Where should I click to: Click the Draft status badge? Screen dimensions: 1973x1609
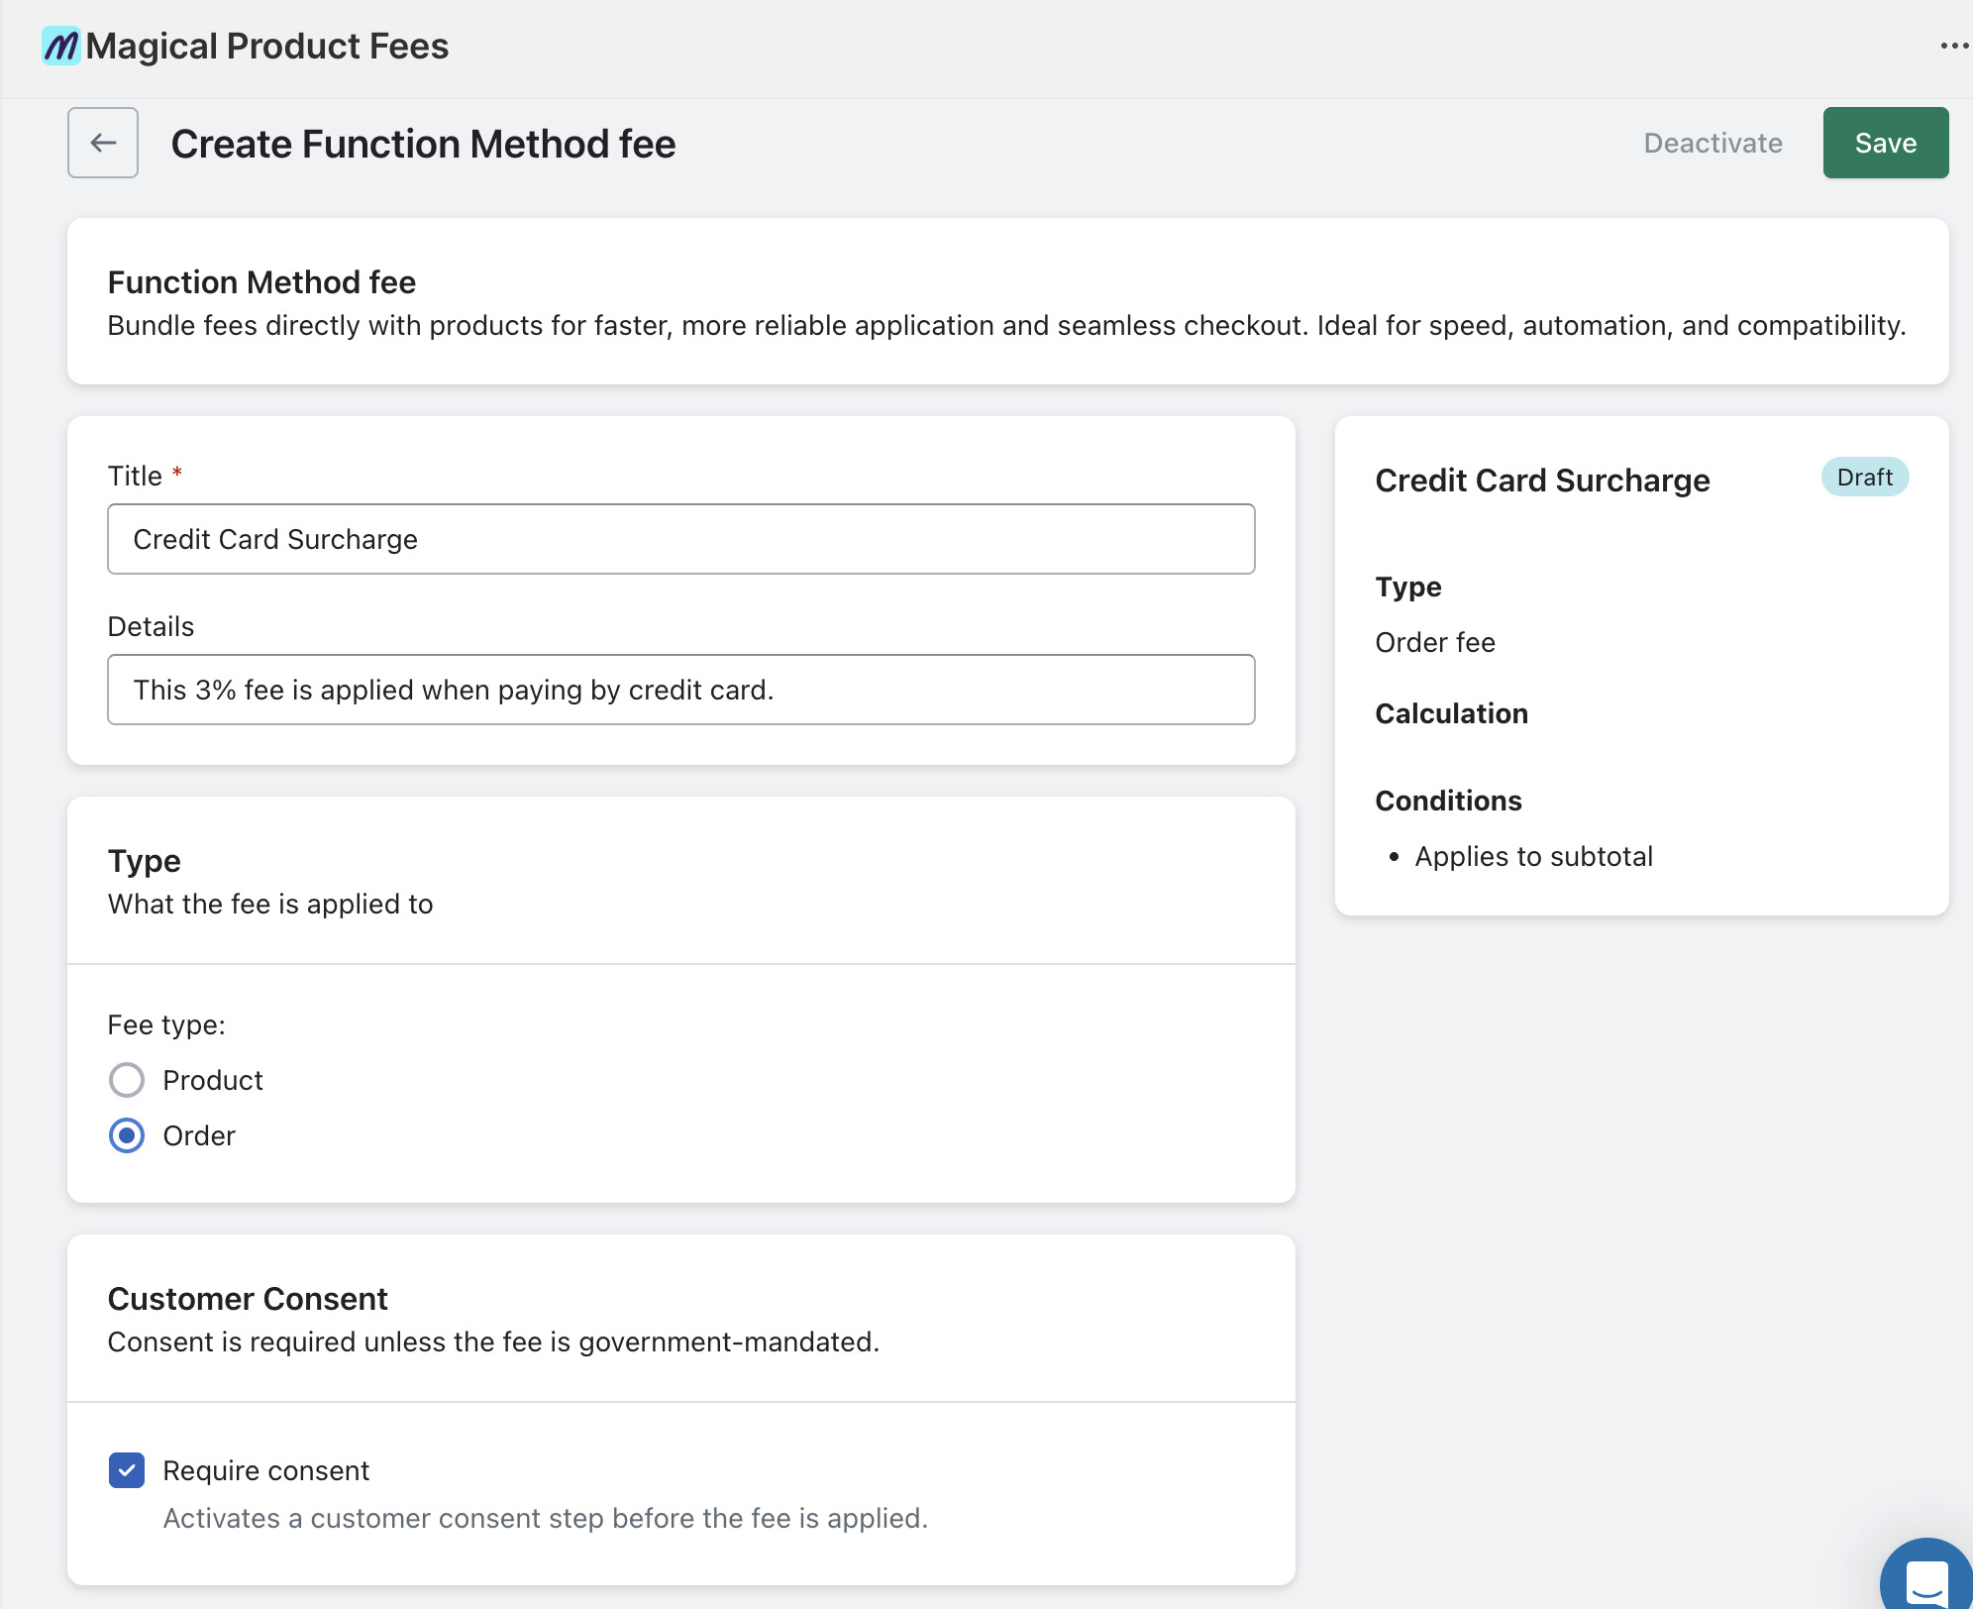pos(1865,477)
